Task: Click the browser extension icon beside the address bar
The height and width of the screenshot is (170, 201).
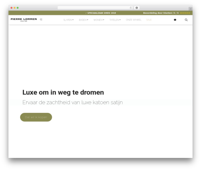Action: point(137,8)
